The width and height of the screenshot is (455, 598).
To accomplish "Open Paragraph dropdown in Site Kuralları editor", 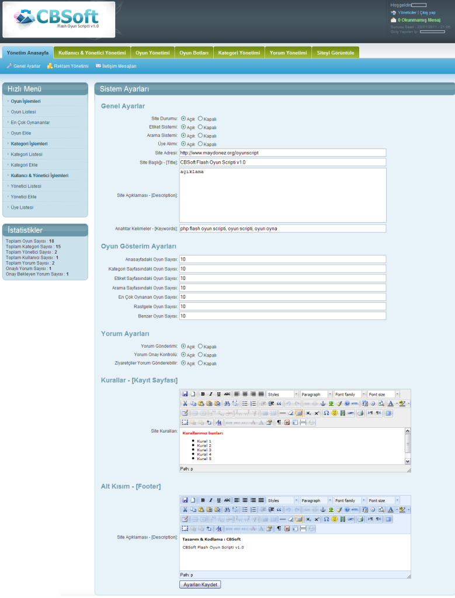I will tap(316, 394).
